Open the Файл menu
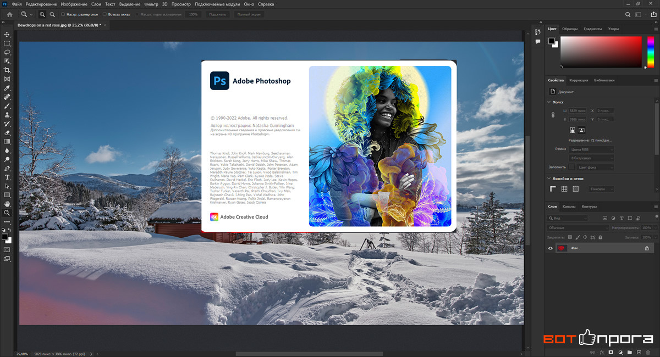 point(16,4)
